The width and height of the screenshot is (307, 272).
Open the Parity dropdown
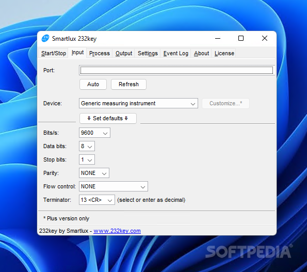point(94,173)
